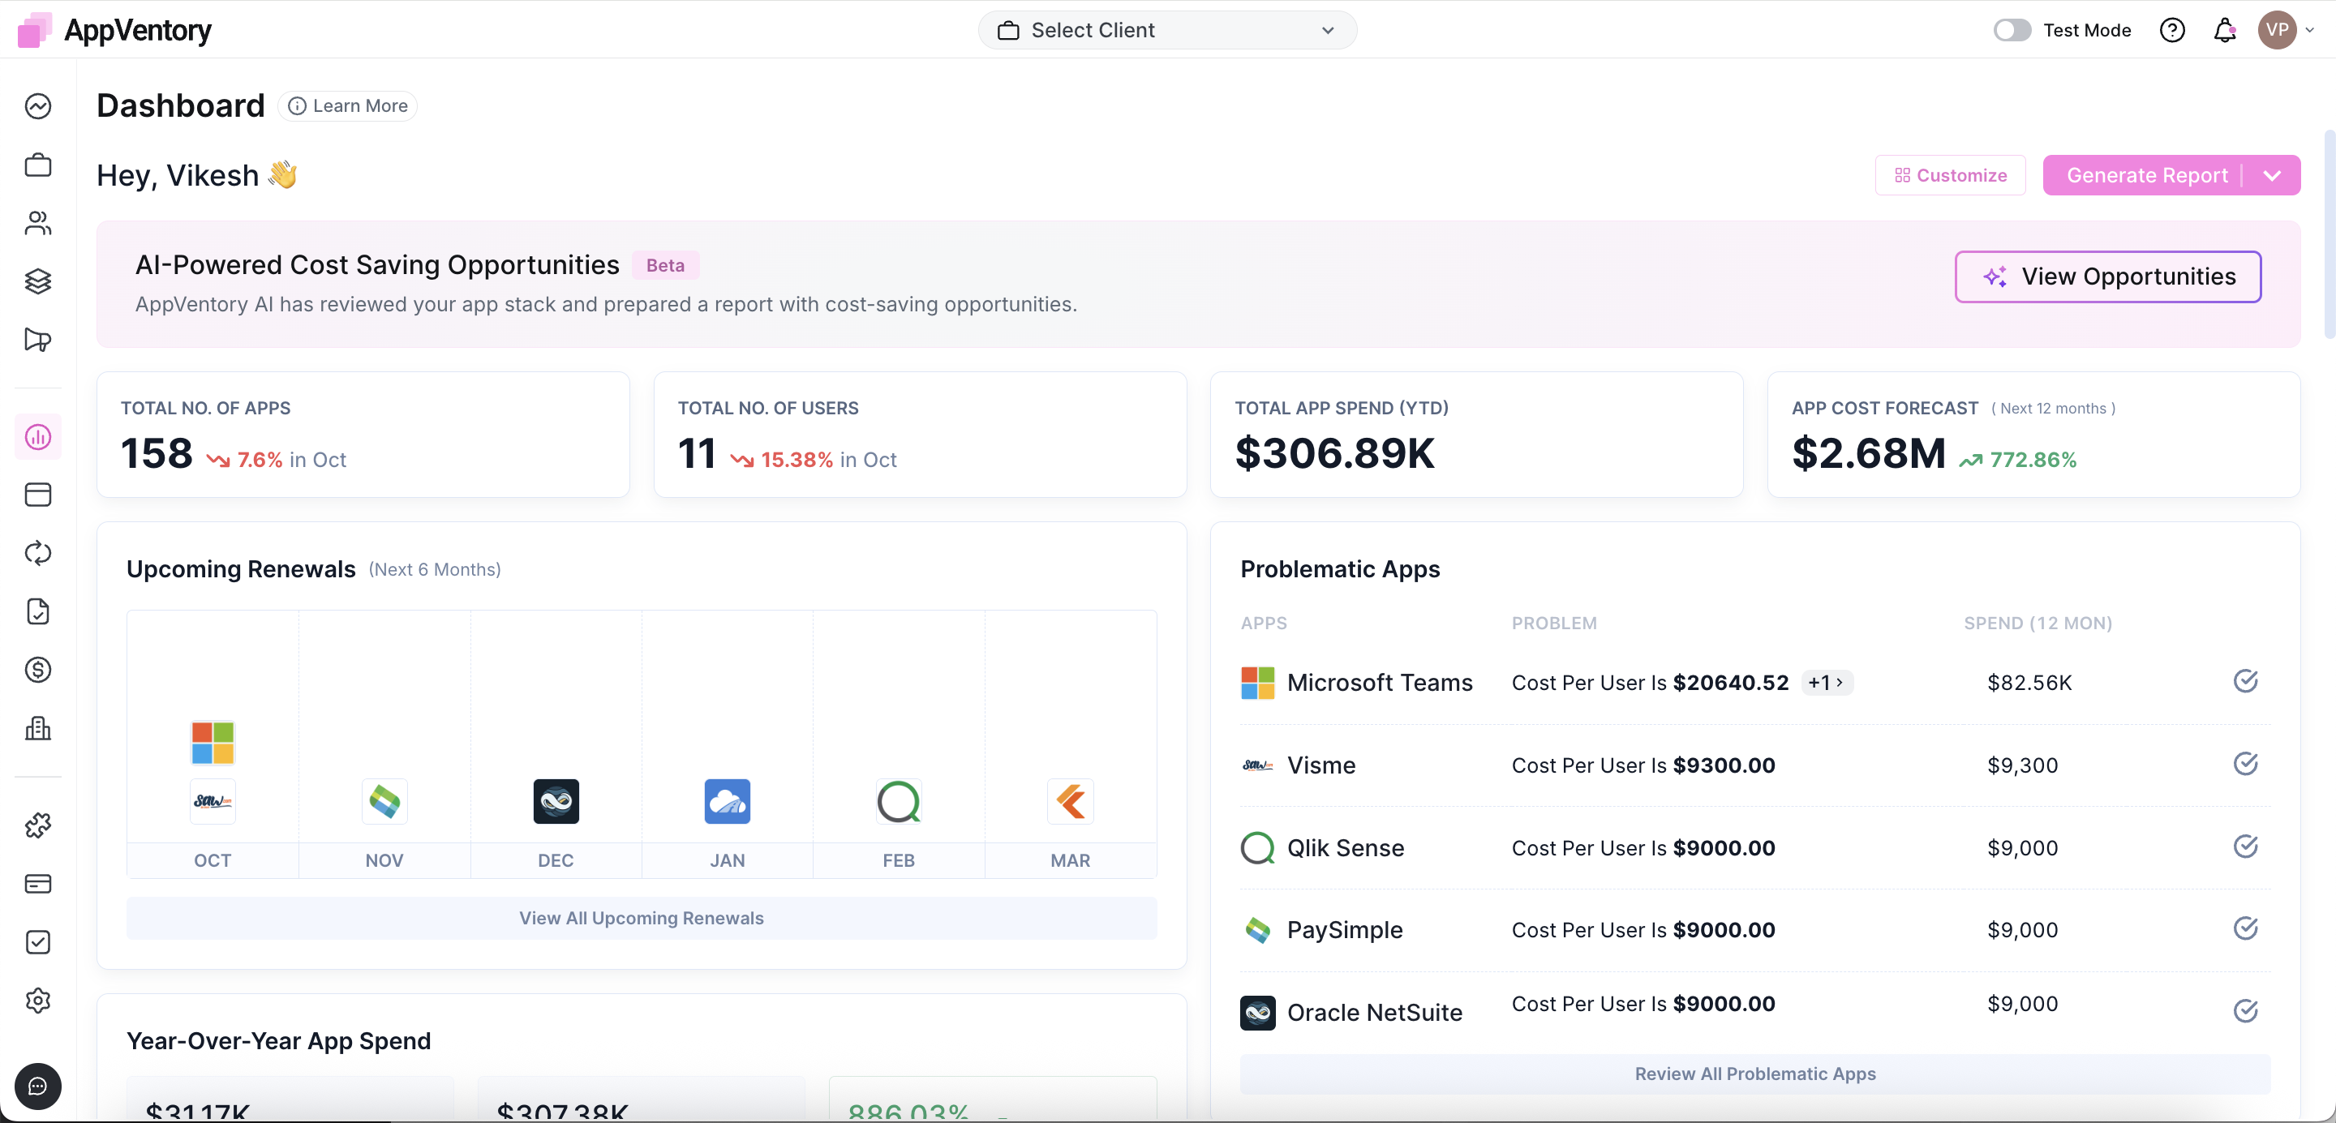Open the chat support bubble icon

tap(38, 1086)
